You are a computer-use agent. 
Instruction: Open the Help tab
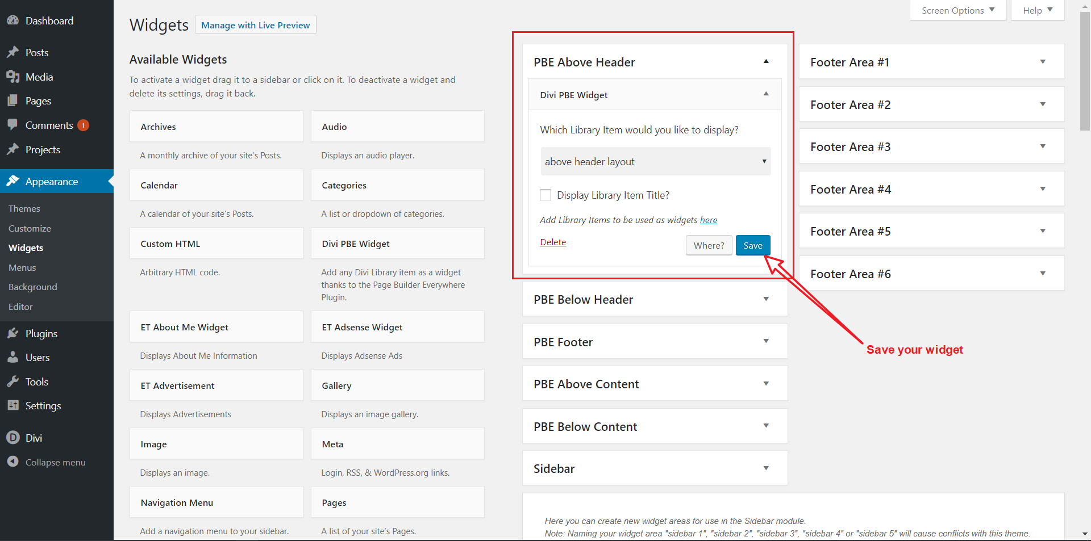(1038, 10)
